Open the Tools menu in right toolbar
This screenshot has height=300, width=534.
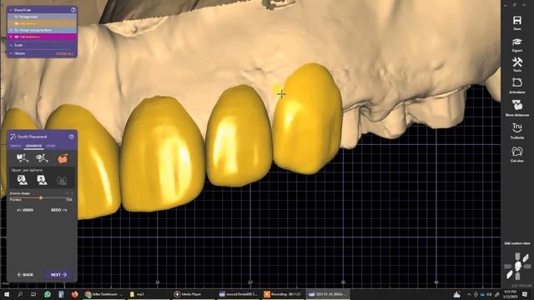pos(517,64)
